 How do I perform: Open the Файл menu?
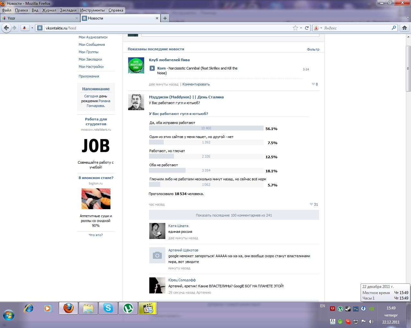tap(6, 10)
